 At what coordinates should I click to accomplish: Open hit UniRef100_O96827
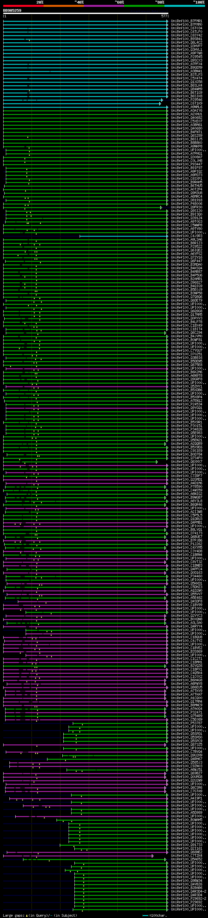pyautogui.click(x=186, y=283)
